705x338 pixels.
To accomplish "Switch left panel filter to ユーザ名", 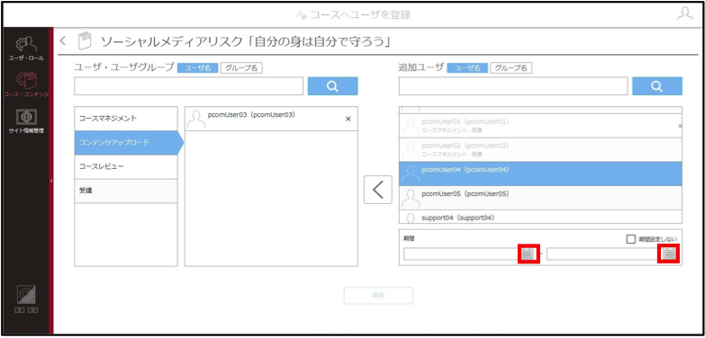I will [x=197, y=67].
